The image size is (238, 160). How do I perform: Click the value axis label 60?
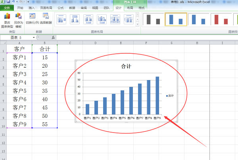[x=79, y=73]
